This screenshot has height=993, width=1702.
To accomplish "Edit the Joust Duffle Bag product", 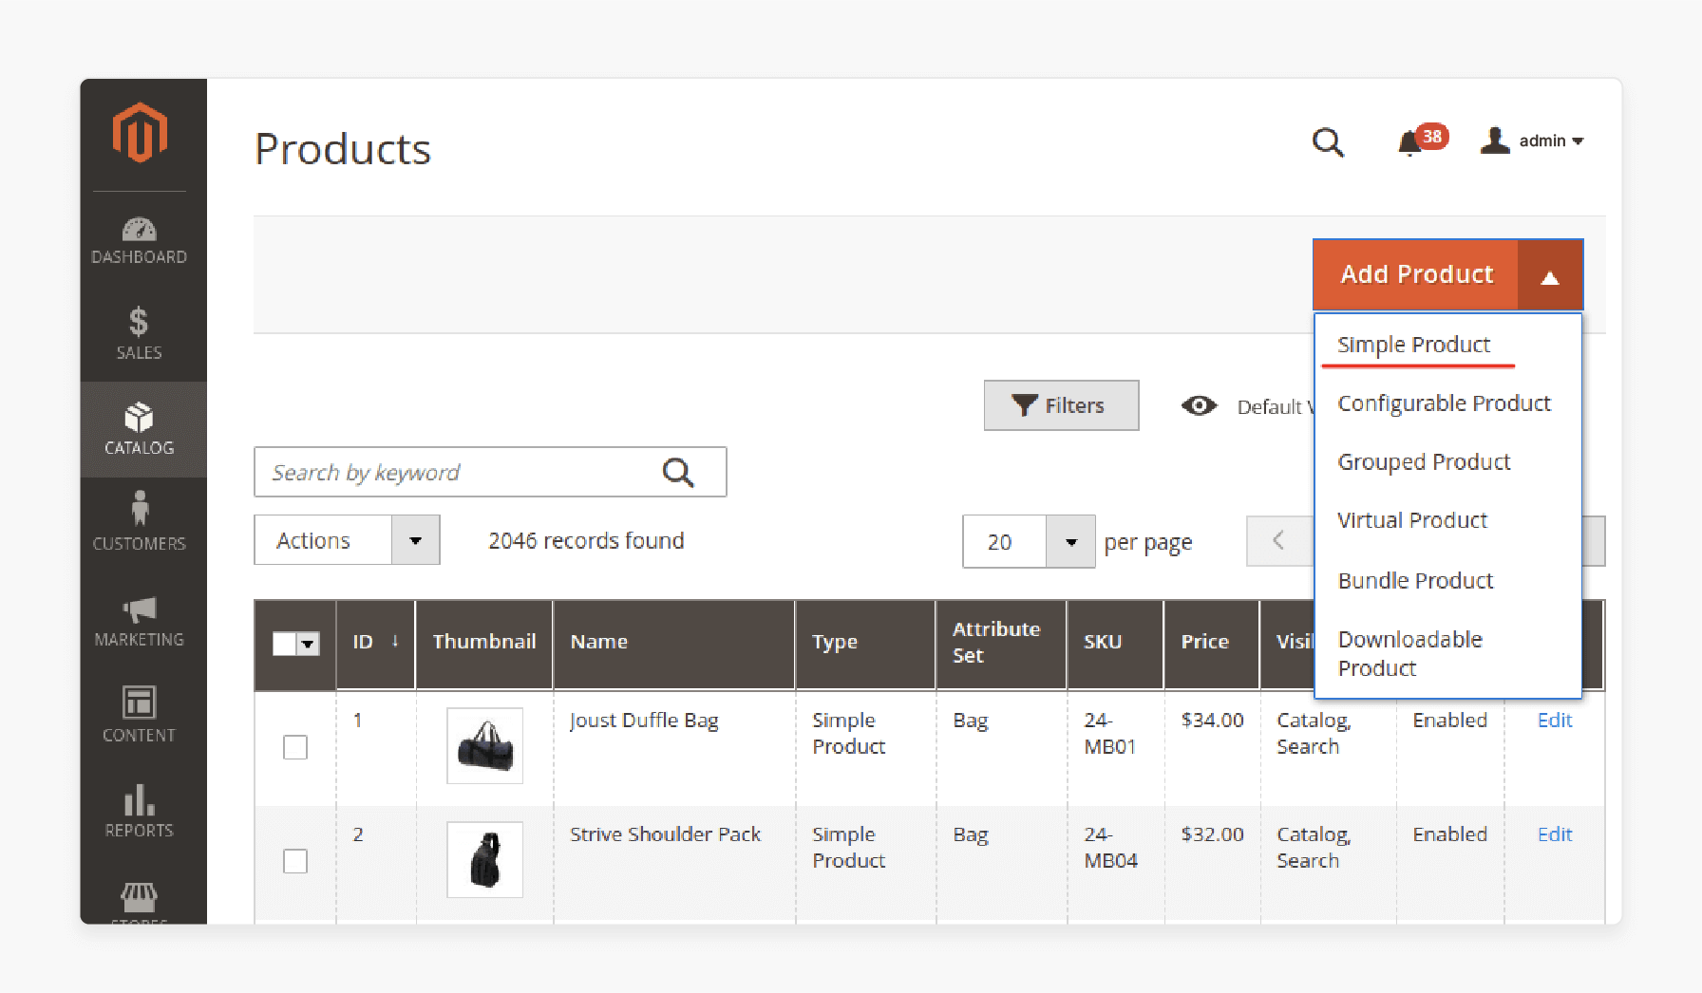I will click(1555, 721).
